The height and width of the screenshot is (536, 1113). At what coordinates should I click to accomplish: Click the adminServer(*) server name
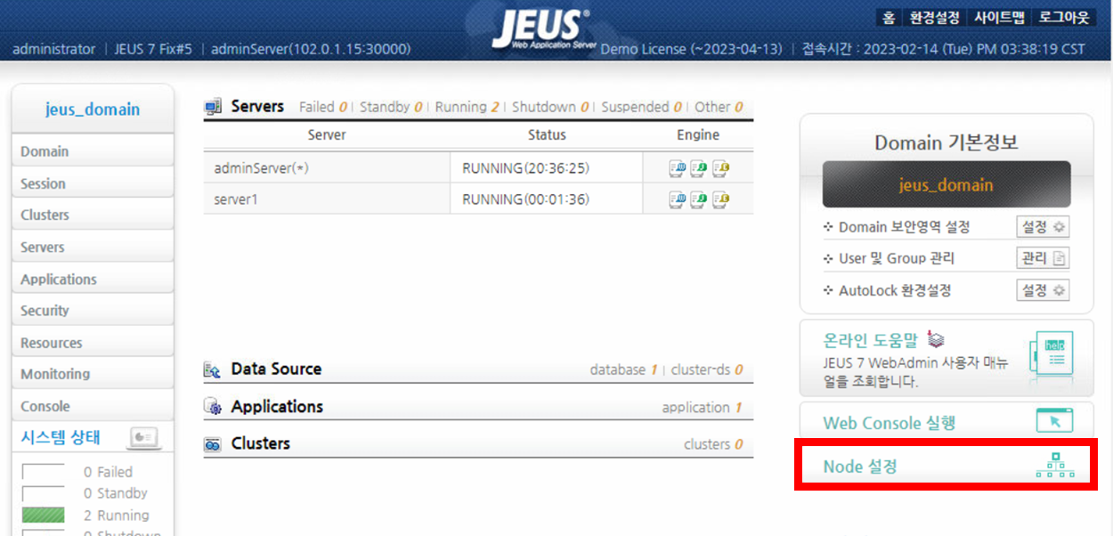click(x=261, y=168)
